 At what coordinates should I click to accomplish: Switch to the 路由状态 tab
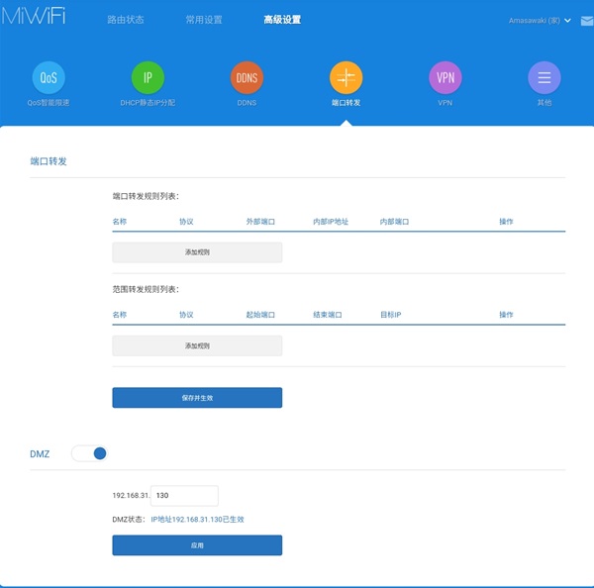124,20
